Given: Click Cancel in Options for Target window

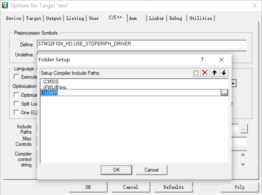Looking at the screenshot, I should click(131, 187).
